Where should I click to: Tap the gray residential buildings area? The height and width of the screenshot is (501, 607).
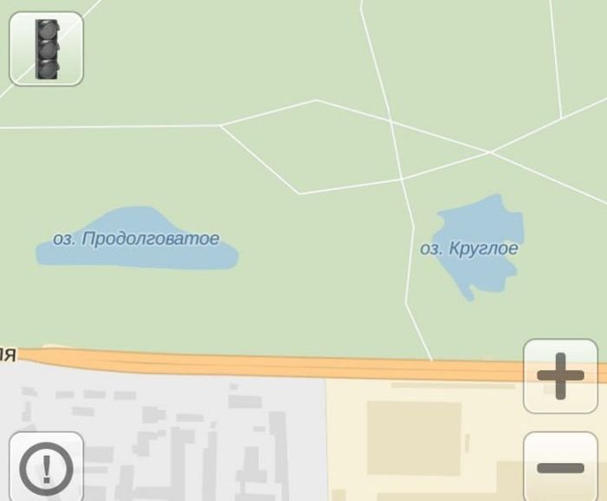tap(163, 437)
